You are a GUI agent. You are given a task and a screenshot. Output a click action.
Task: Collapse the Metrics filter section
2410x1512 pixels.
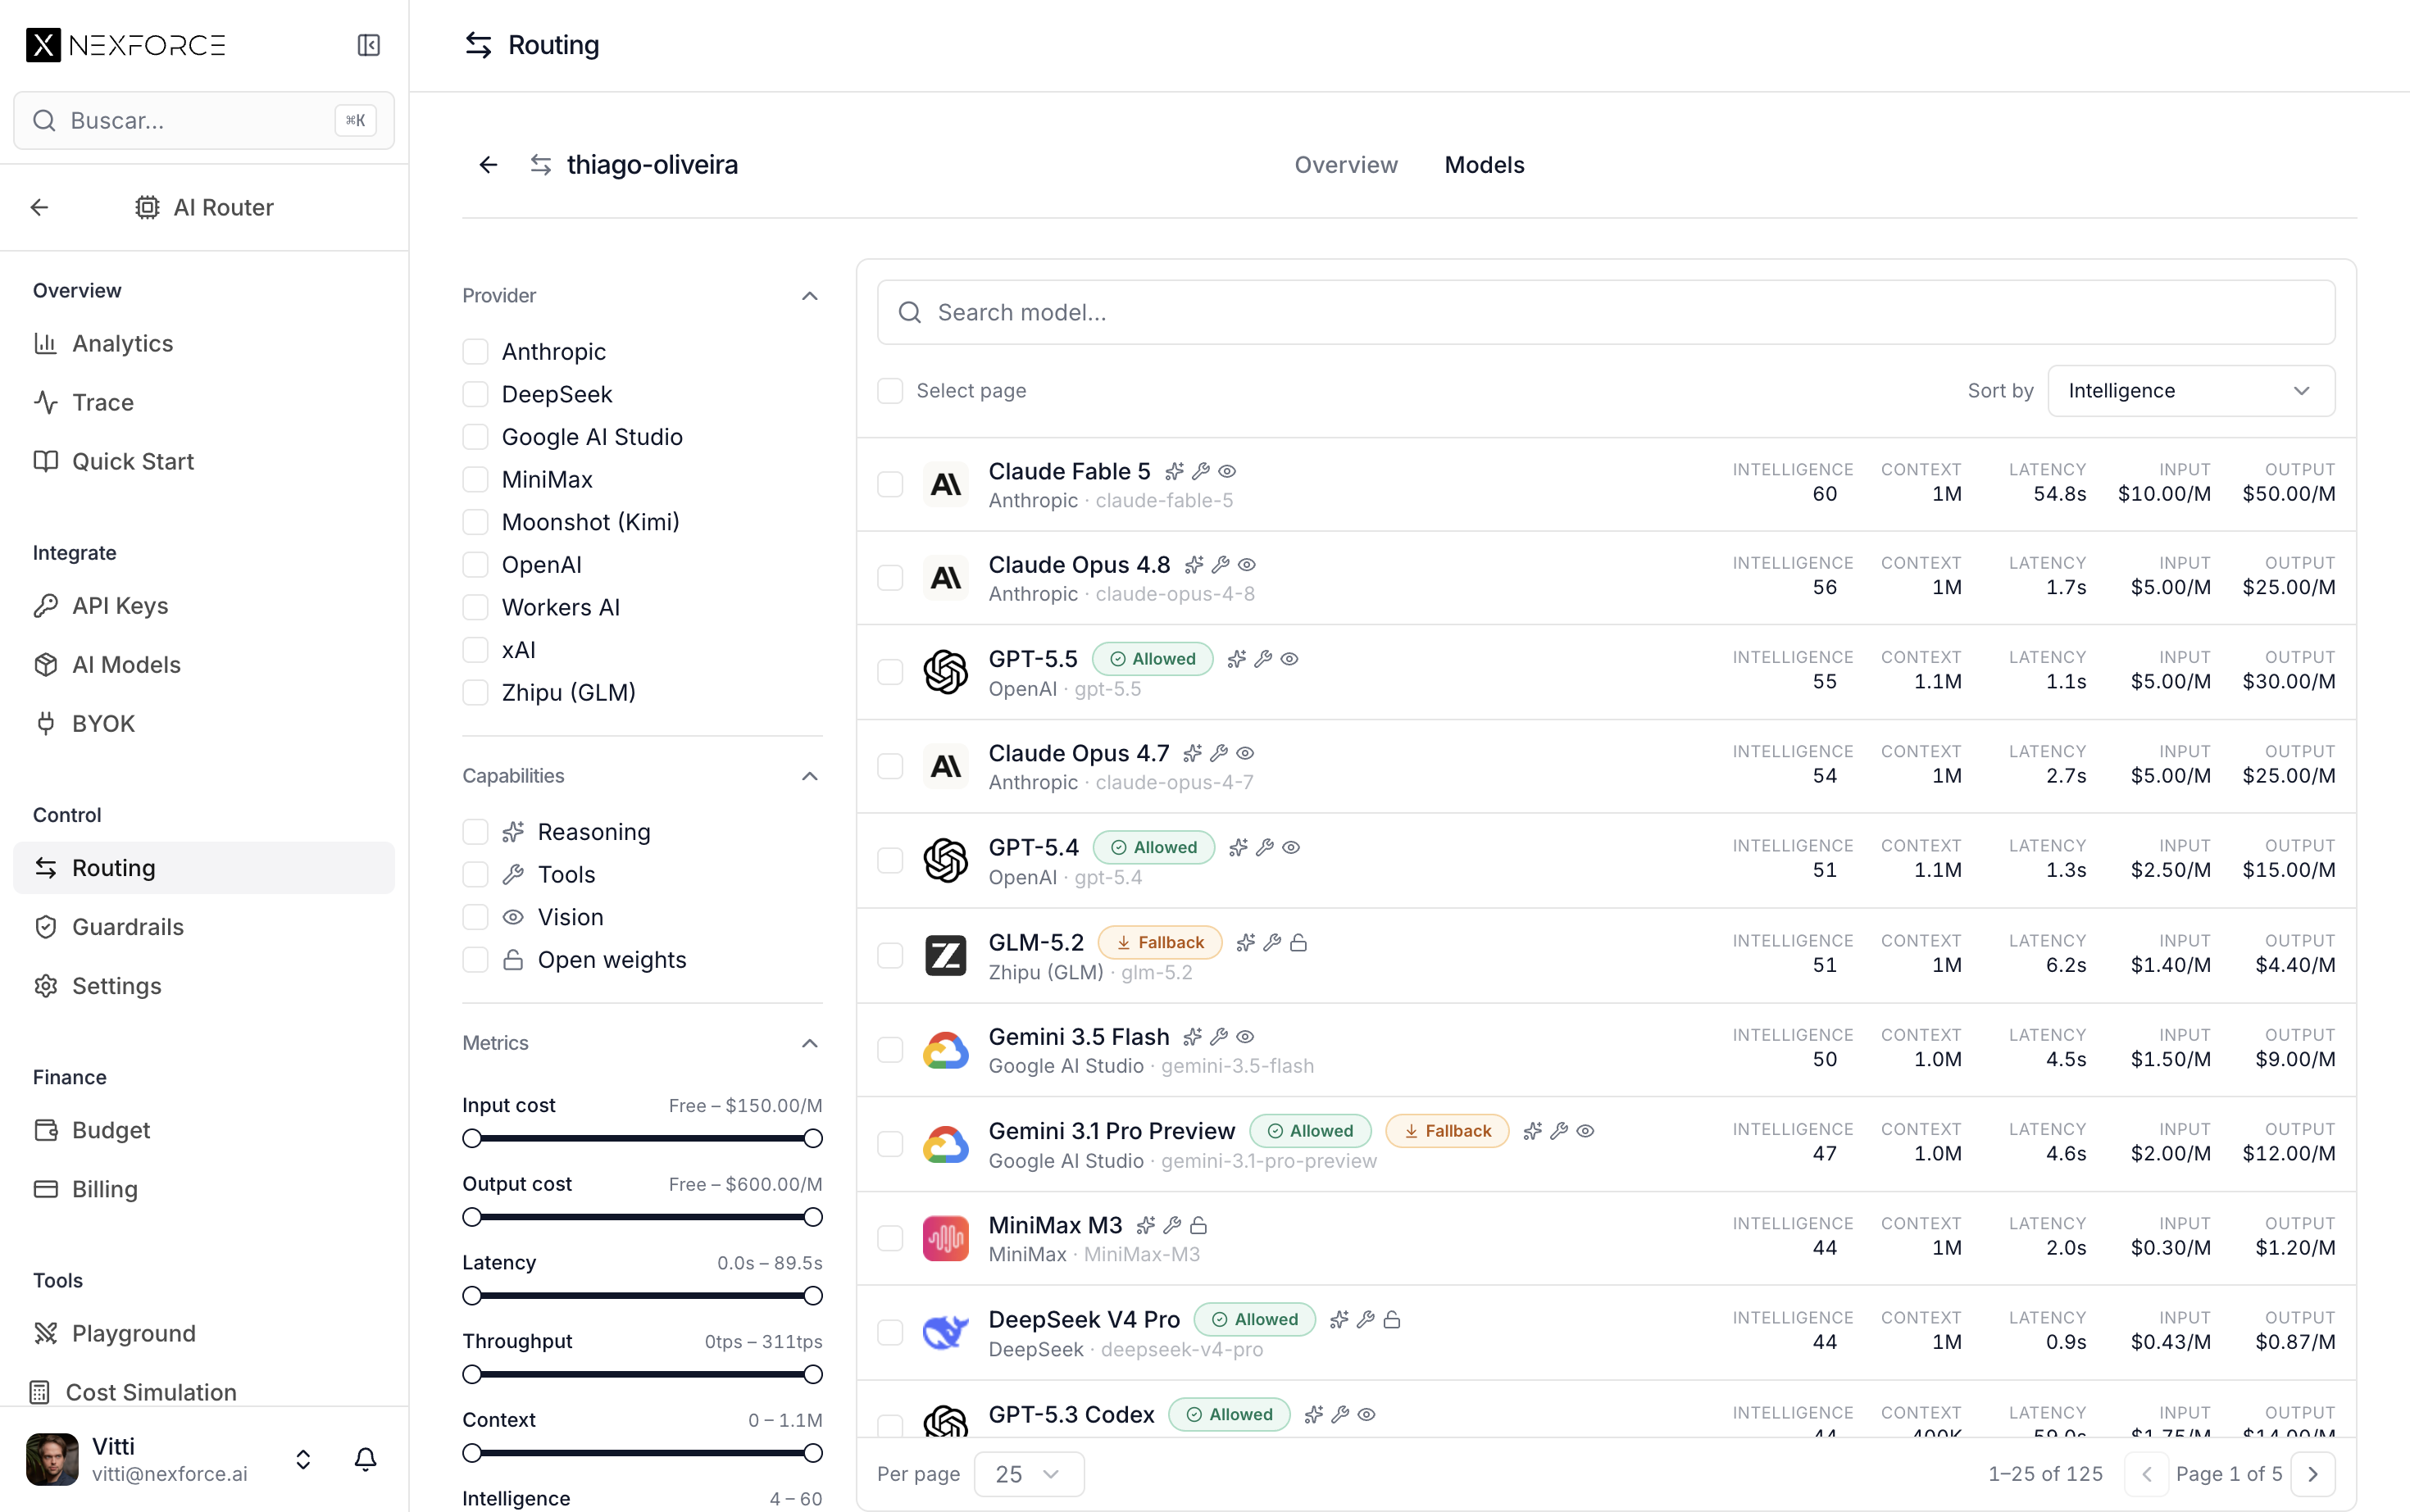point(810,1043)
